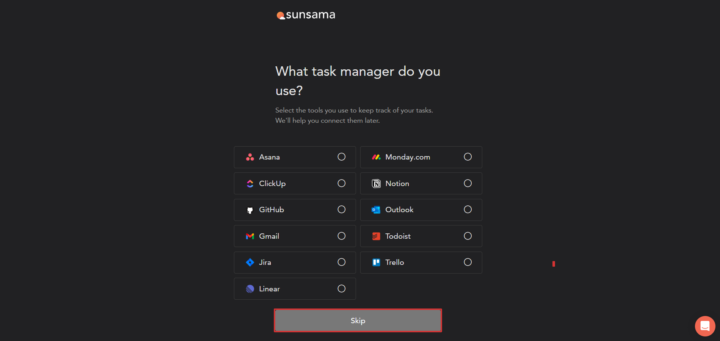
Task: Click the GitHub octocat icon
Action: (x=250, y=210)
